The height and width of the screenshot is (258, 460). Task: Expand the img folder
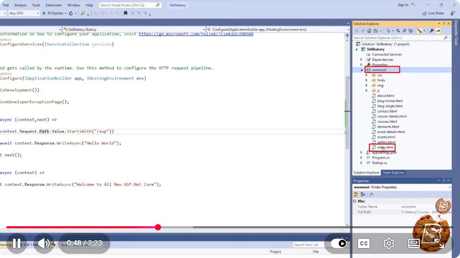point(366,85)
